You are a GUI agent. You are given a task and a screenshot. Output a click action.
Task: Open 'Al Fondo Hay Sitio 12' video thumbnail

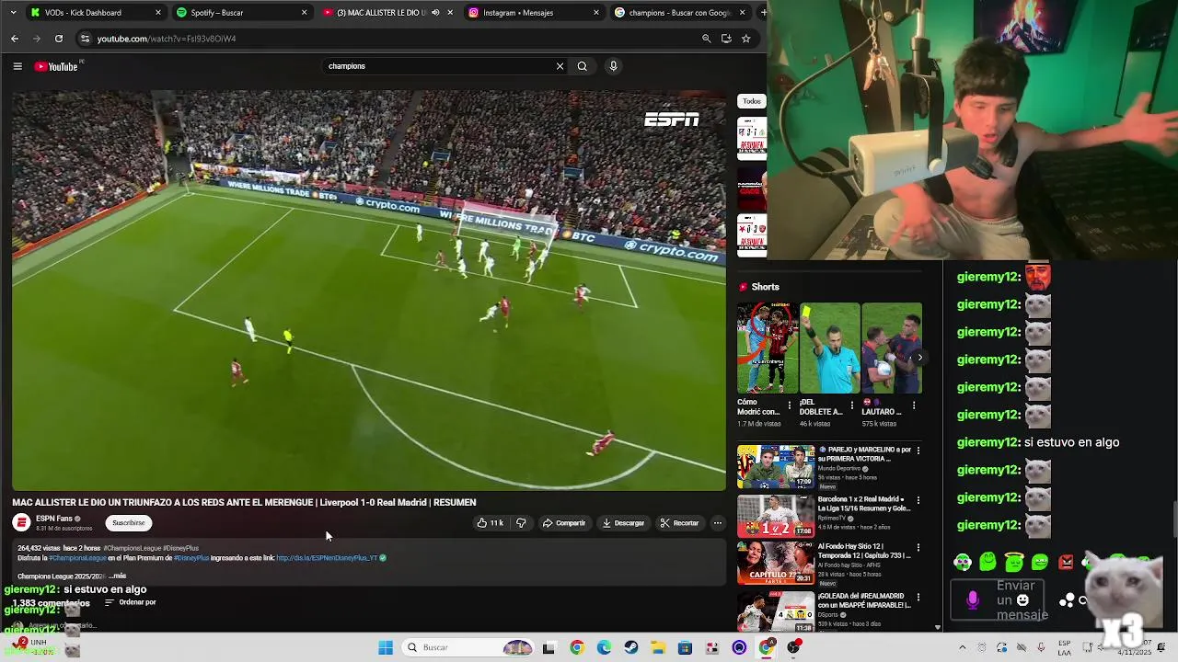point(776,564)
